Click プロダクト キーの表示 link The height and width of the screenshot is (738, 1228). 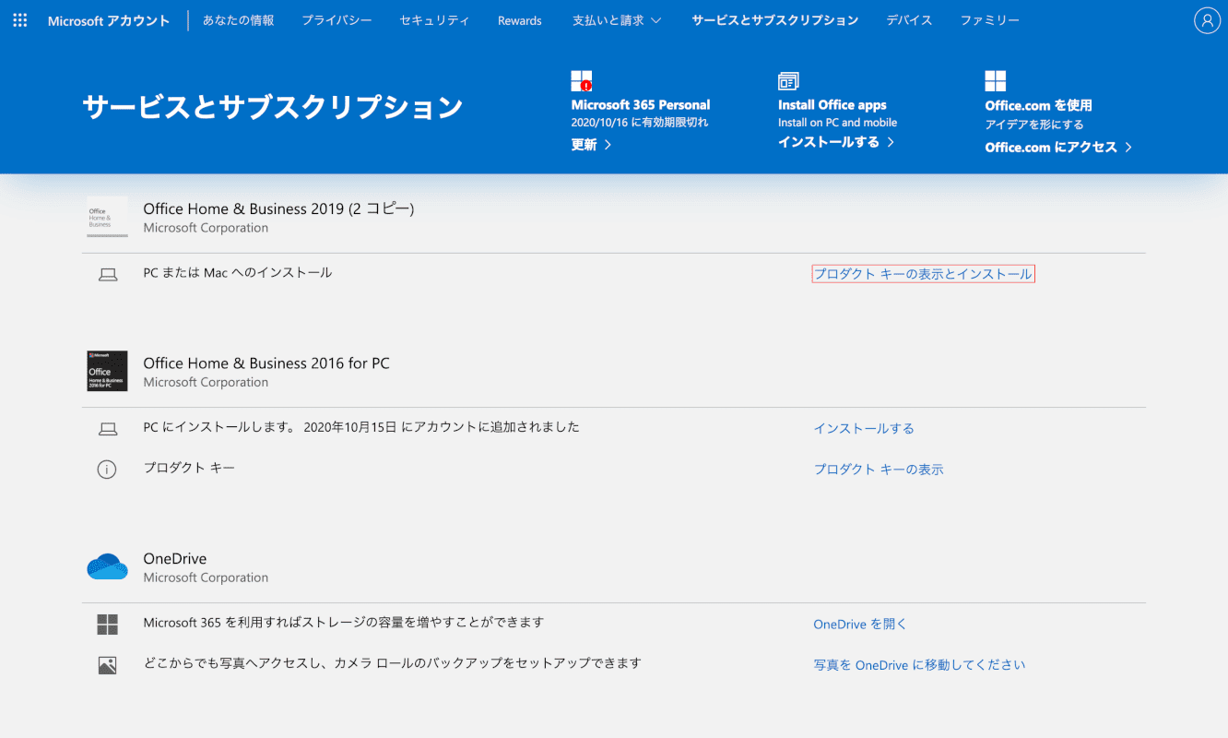click(879, 470)
